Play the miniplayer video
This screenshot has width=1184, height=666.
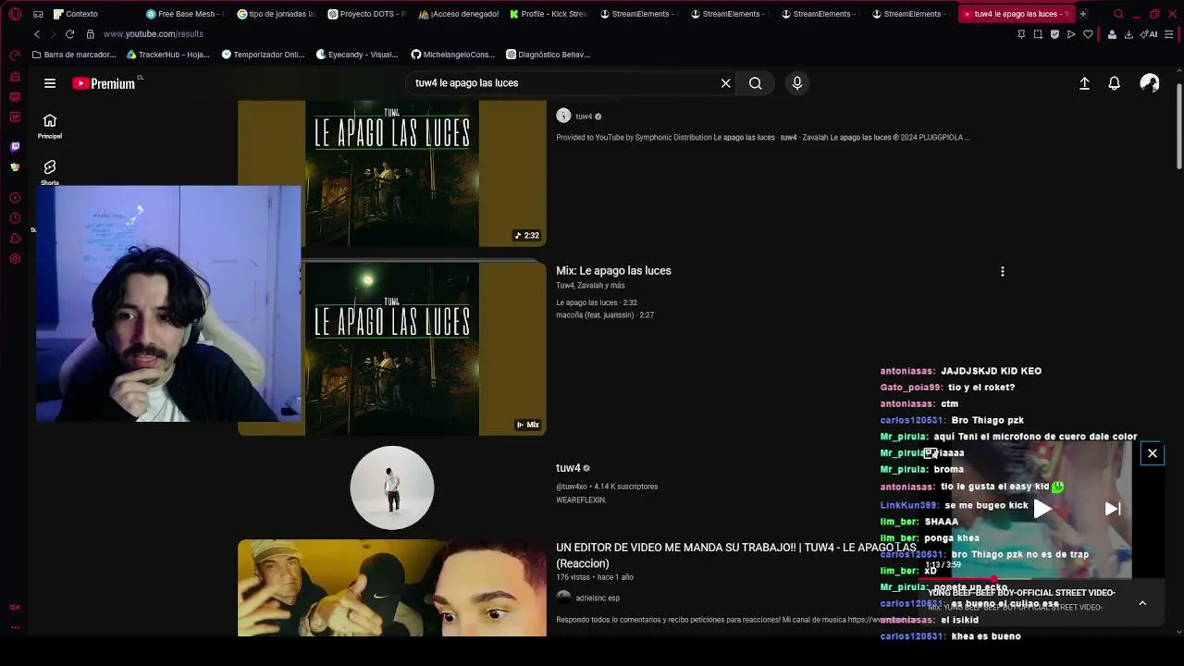tap(1042, 508)
